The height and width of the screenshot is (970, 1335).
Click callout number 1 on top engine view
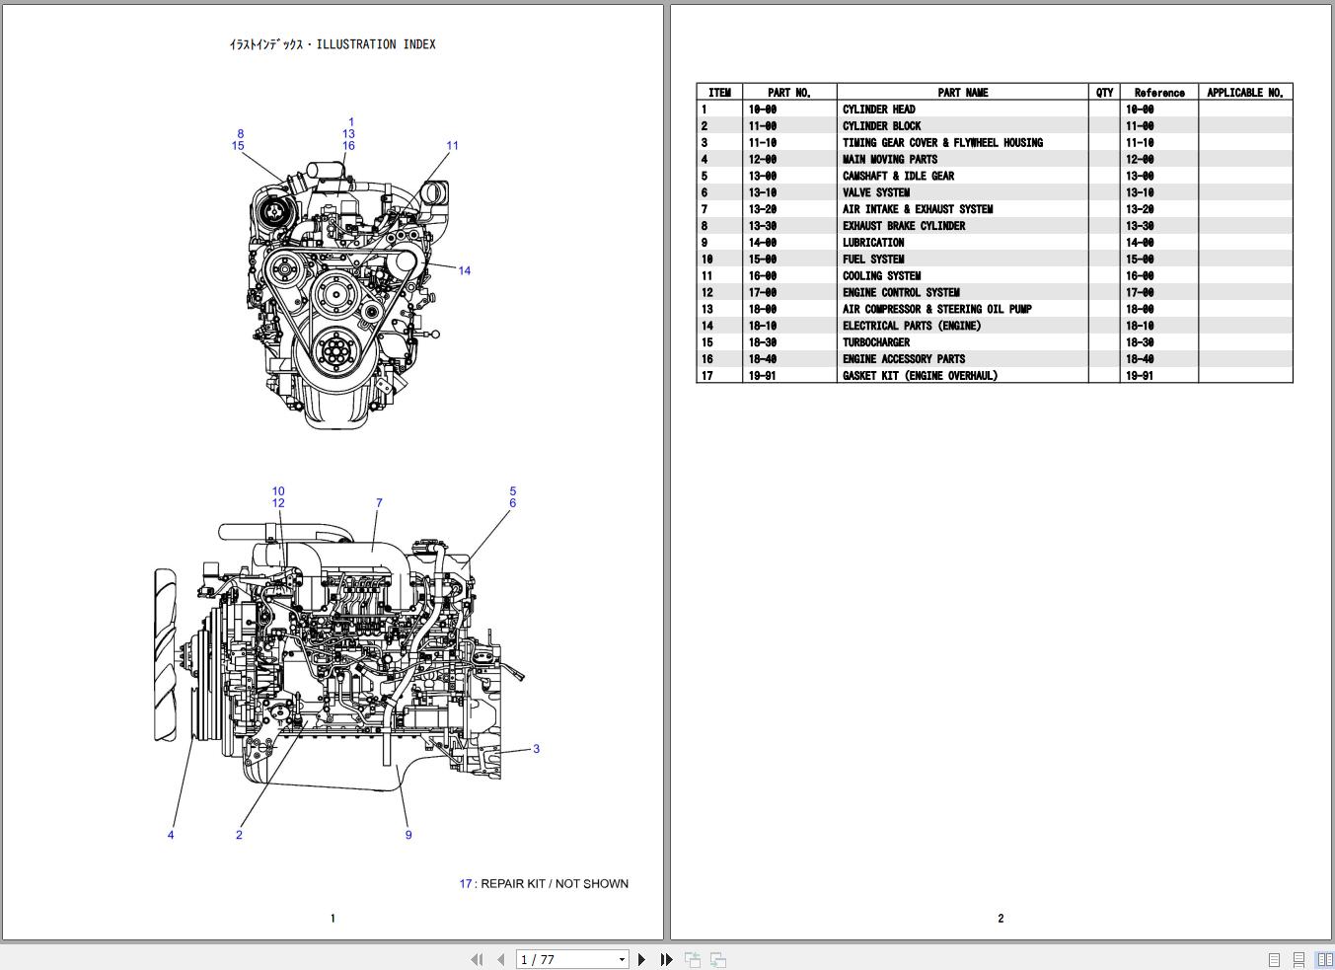pyautogui.click(x=351, y=122)
